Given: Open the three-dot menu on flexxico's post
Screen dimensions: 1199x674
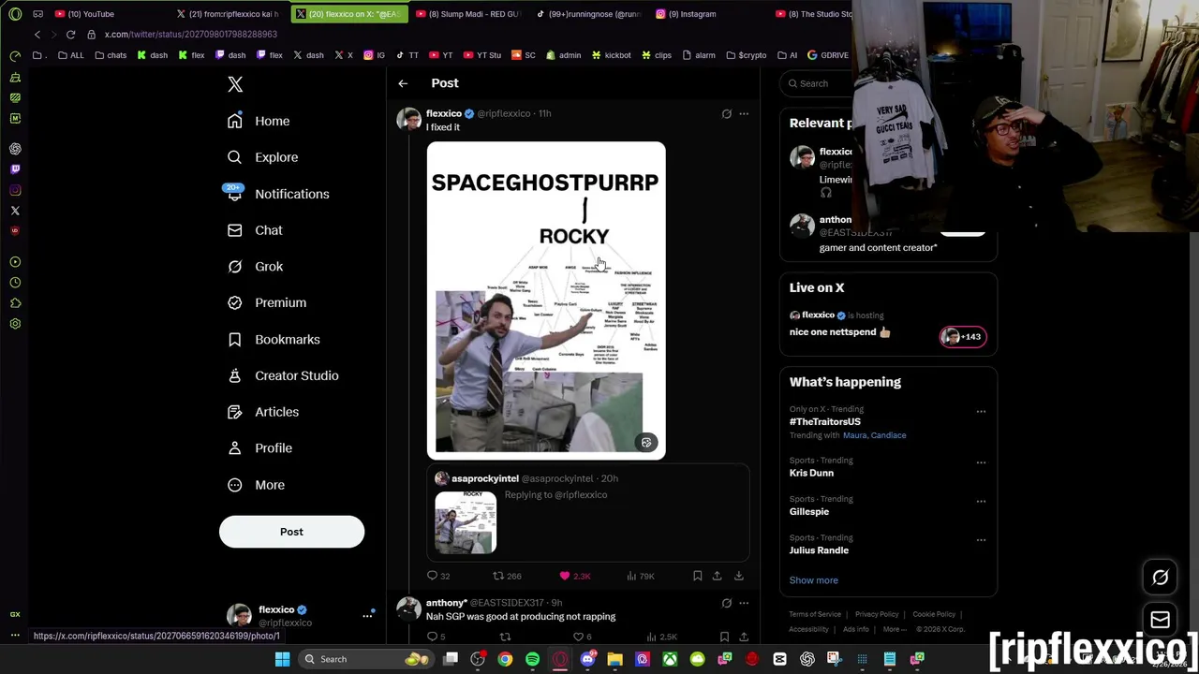Looking at the screenshot, I should coord(744,114).
